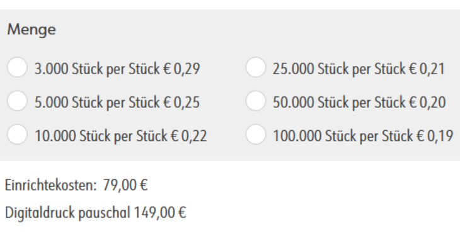Select the 25.000 Stück radio button
460x241 pixels.
tap(256, 67)
